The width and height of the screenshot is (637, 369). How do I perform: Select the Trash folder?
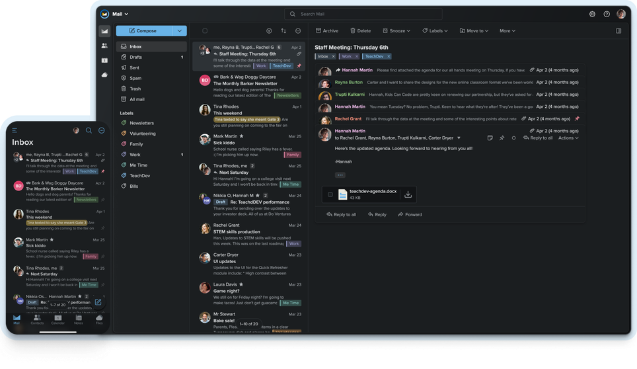[x=151, y=89]
